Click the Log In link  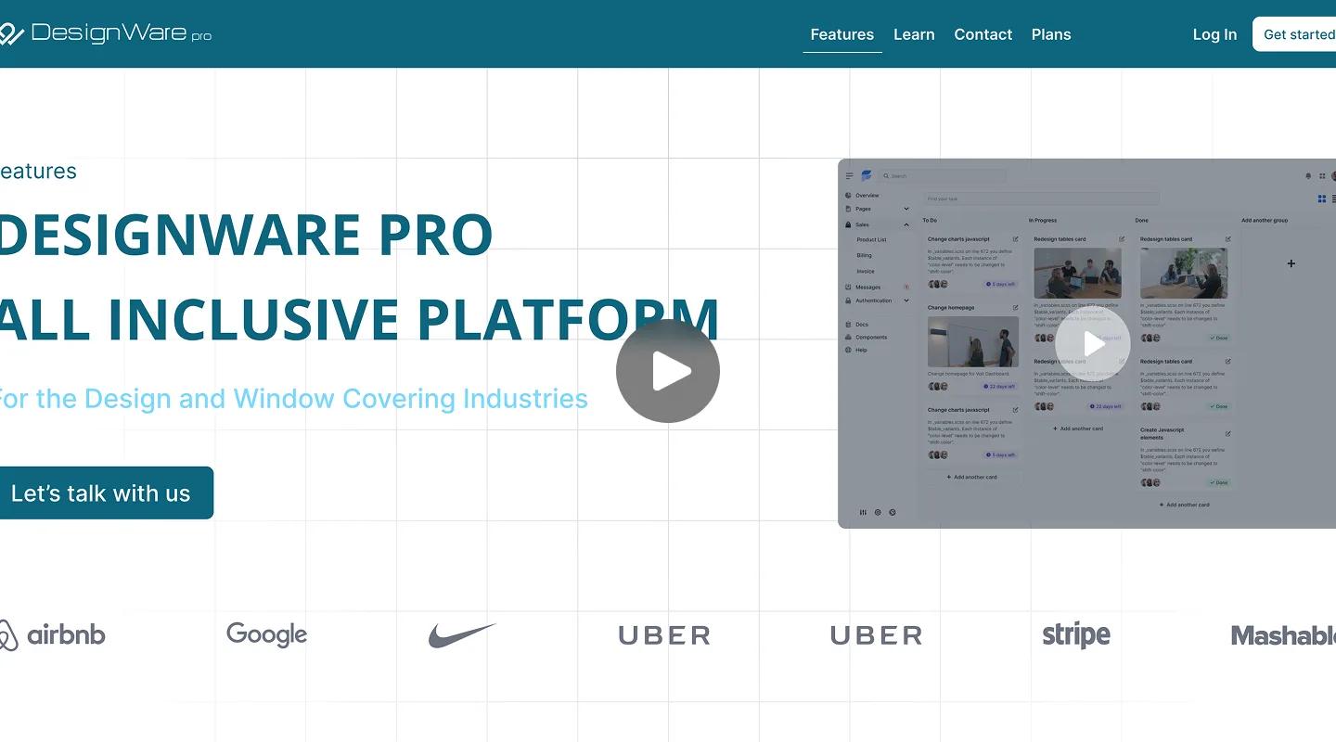pos(1214,34)
